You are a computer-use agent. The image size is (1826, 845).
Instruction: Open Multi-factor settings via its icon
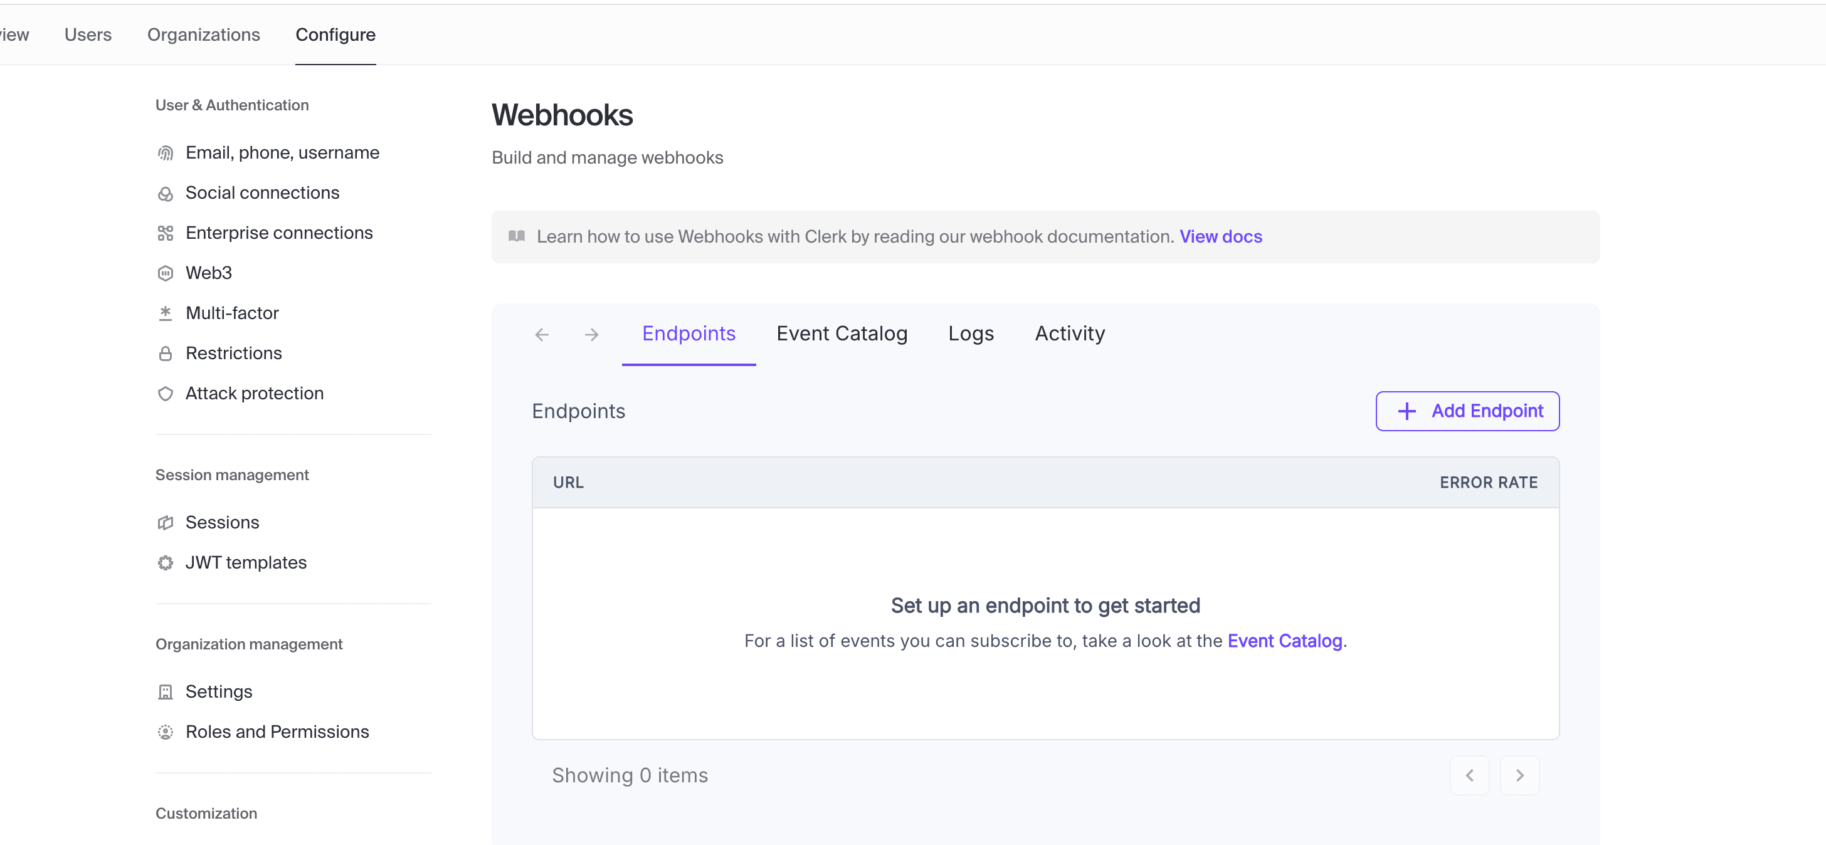(x=165, y=313)
